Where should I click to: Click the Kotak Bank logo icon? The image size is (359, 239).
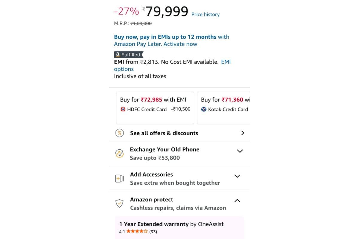tap(204, 109)
